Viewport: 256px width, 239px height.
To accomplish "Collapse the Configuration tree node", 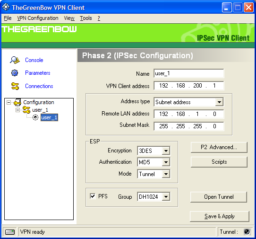I will click(x=9, y=102).
